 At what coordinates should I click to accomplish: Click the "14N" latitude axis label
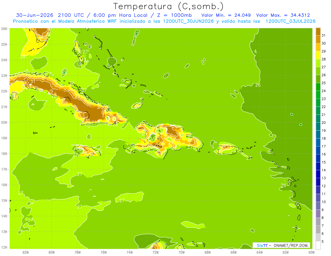click(x=4, y=216)
